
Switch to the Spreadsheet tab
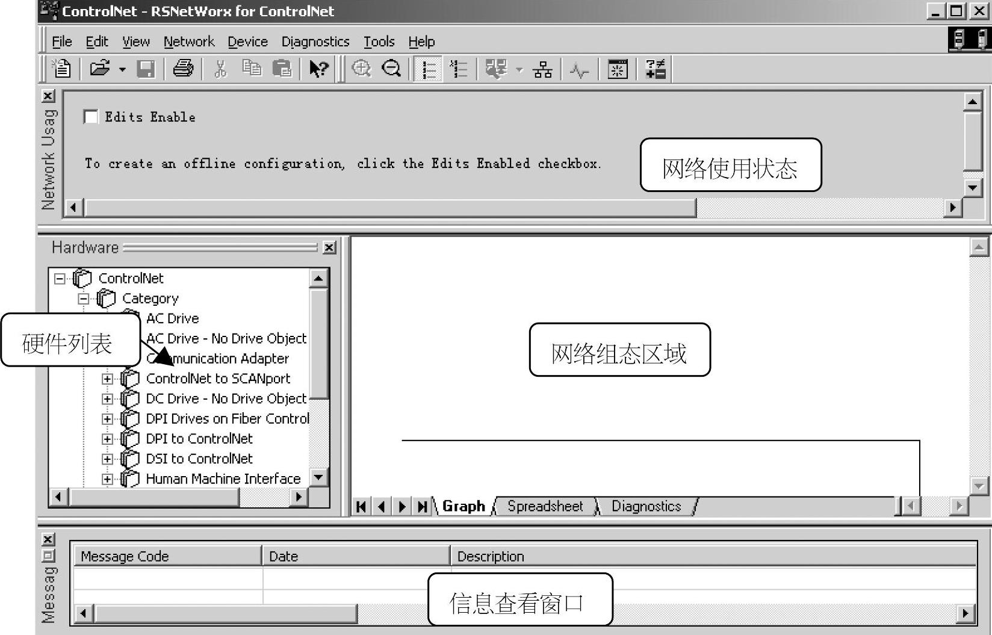545,506
